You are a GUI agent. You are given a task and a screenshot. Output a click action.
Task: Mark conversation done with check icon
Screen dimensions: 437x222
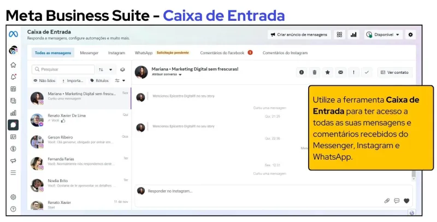coord(367,72)
